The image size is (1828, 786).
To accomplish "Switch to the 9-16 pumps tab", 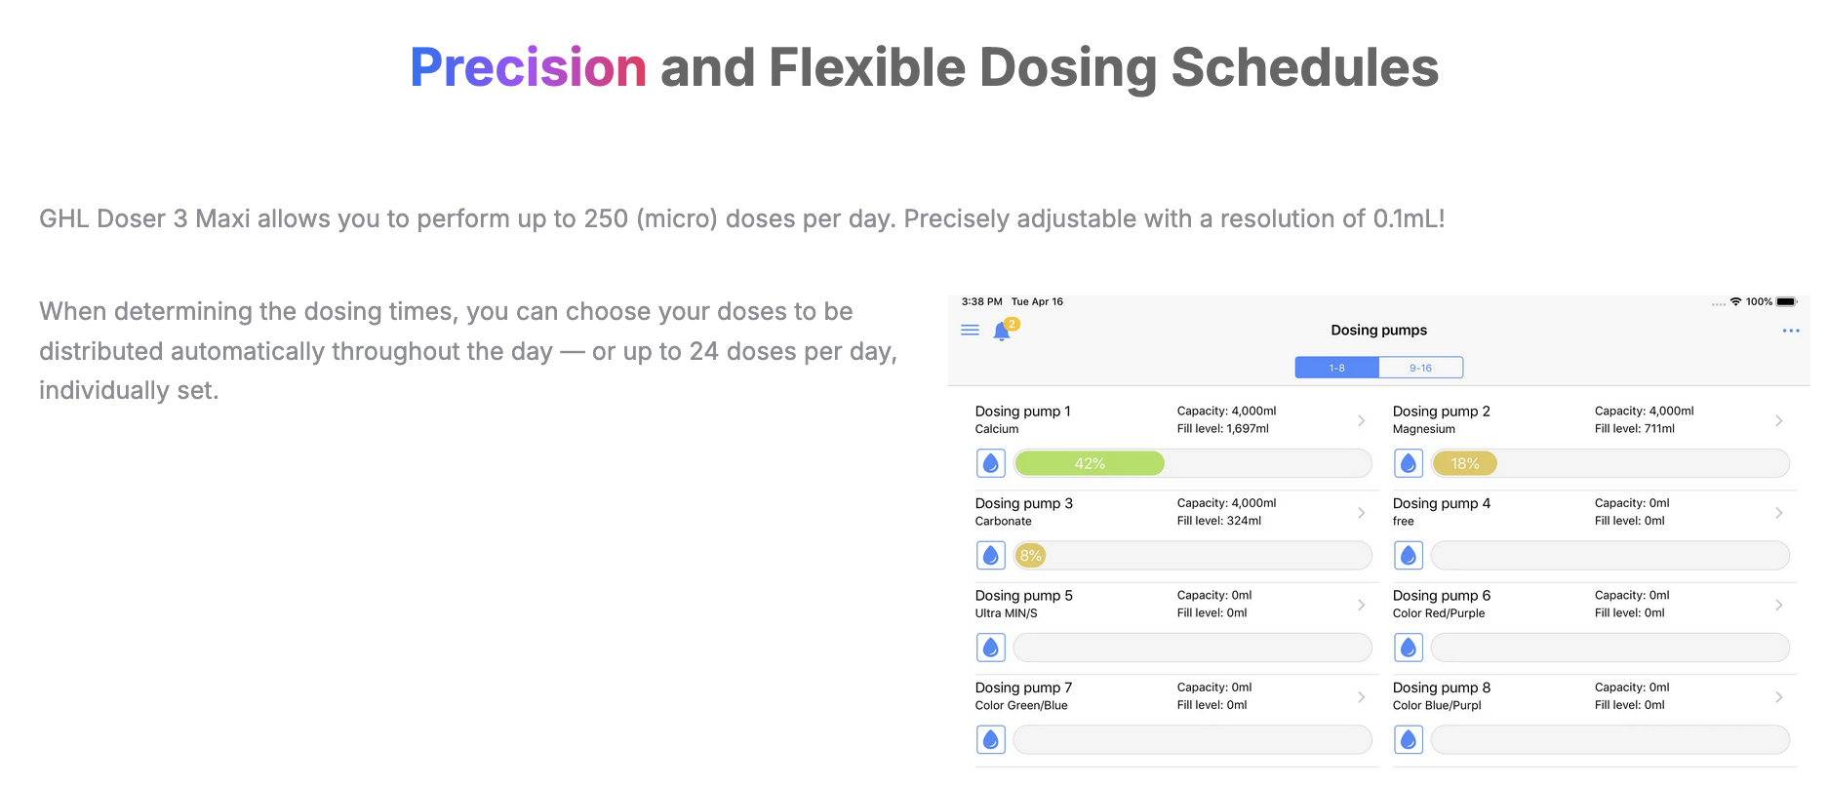I will [x=1420, y=368].
